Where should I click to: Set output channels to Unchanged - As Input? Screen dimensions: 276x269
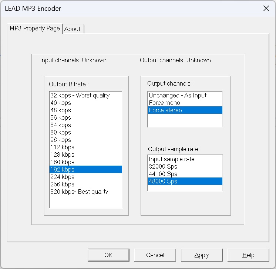pyautogui.click(x=178, y=95)
